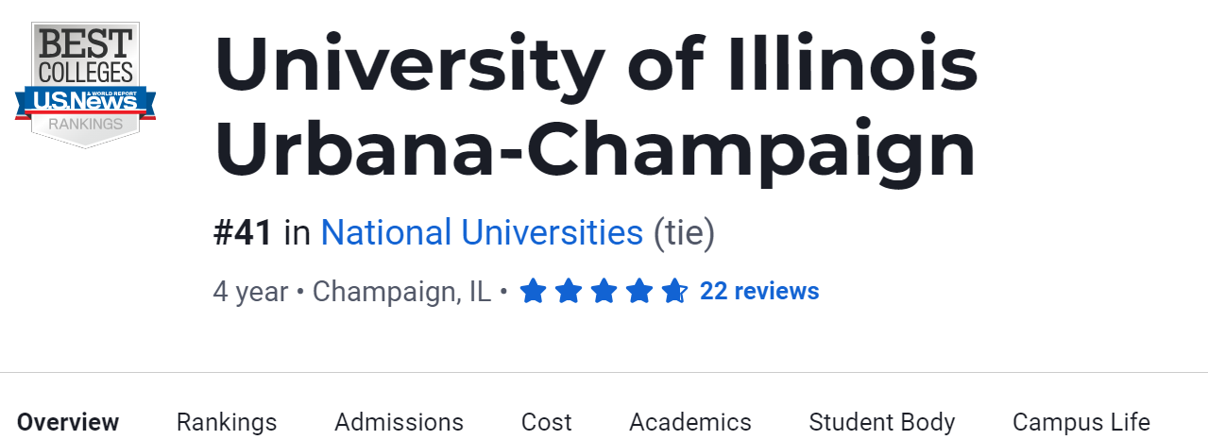The width and height of the screenshot is (1208, 440).
Task: Click the Best Colleges U.S. News badge
Action: [x=85, y=85]
